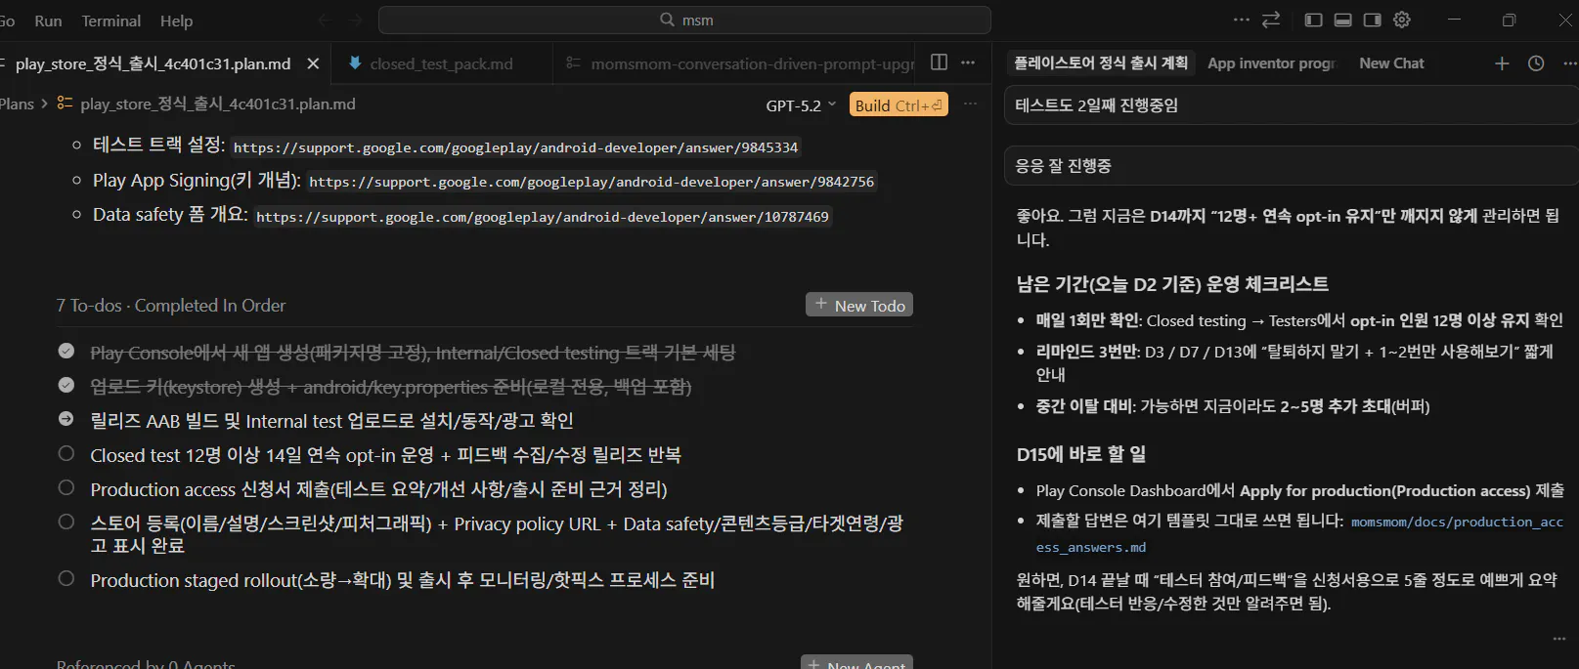The width and height of the screenshot is (1579, 669).
Task: Close the play_store plan.md tab
Action: 313,63
